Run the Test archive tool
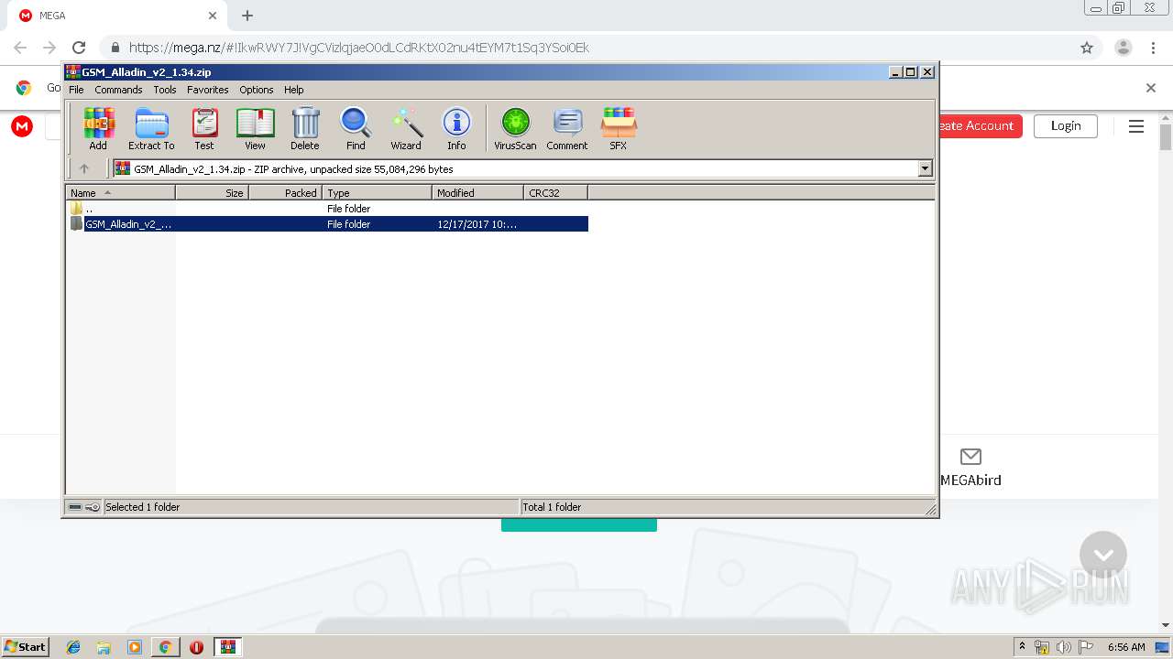 (x=204, y=128)
